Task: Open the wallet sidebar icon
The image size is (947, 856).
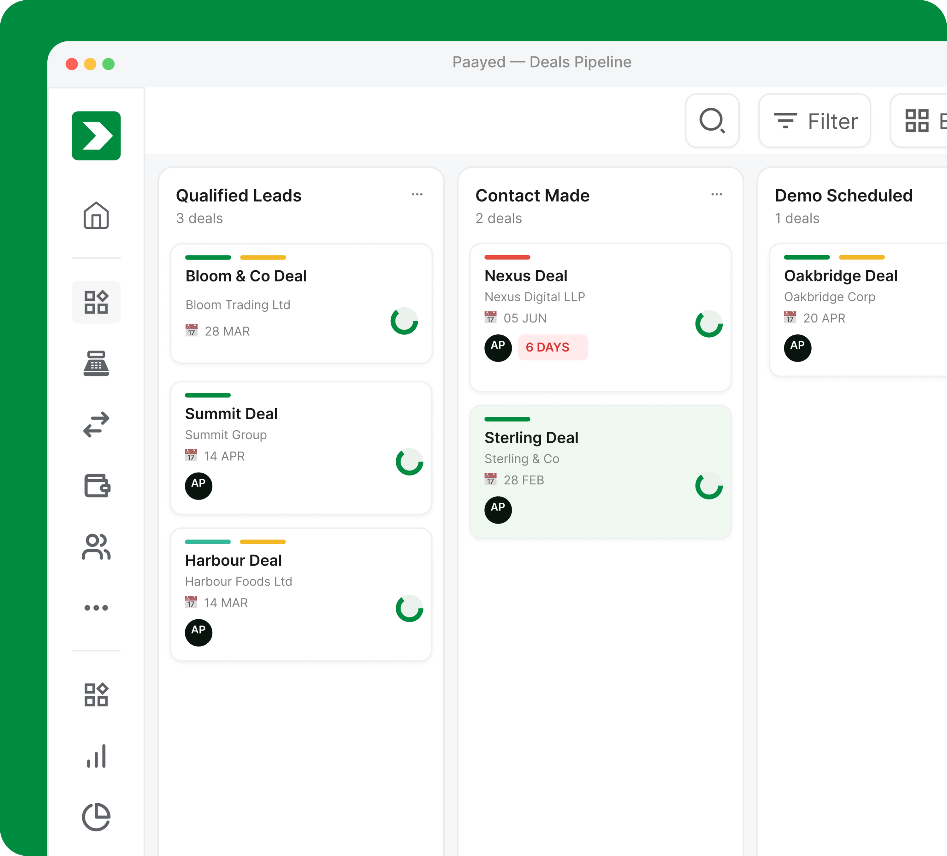Action: (x=97, y=485)
